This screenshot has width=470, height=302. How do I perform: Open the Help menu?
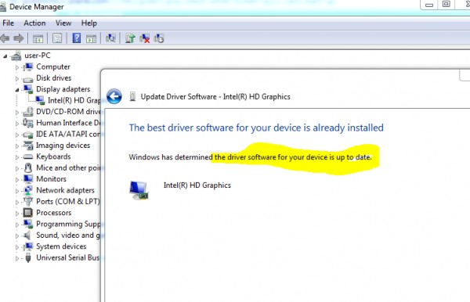click(x=89, y=23)
